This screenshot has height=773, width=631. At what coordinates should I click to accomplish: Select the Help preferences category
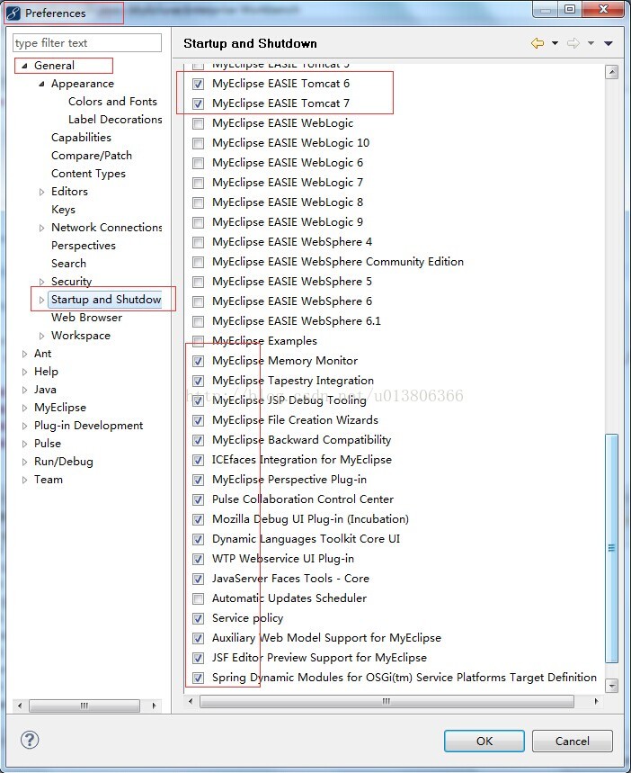[x=46, y=372]
